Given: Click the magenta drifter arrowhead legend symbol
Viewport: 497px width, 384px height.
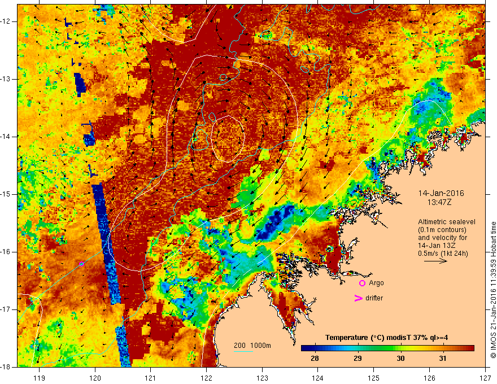Looking at the screenshot, I should 358,298.
